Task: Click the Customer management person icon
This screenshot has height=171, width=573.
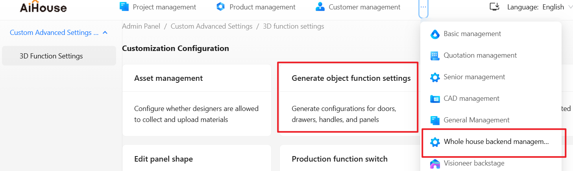Action: [320, 7]
